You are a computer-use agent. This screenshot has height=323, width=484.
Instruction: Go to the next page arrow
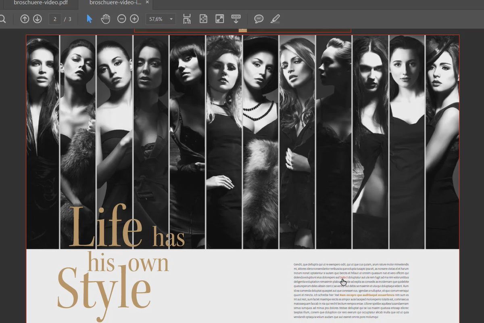[x=38, y=19]
